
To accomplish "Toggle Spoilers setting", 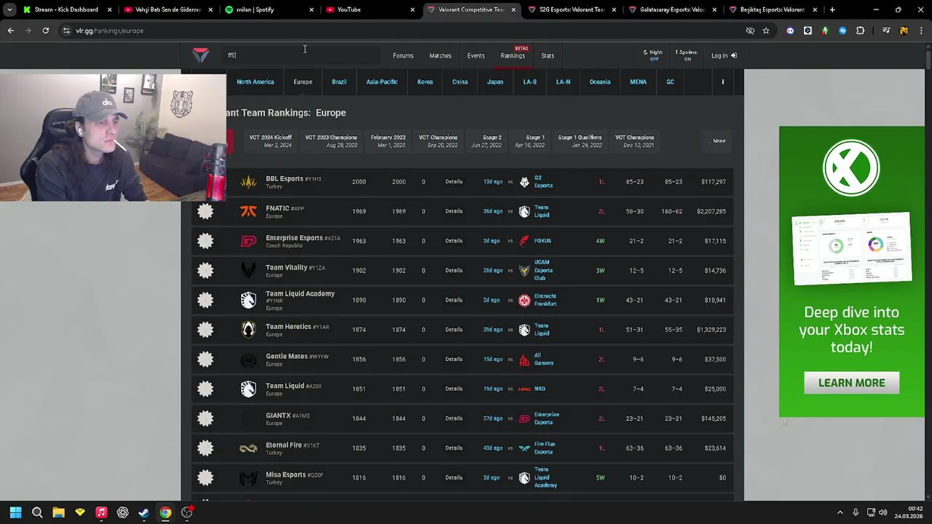I will (687, 55).
